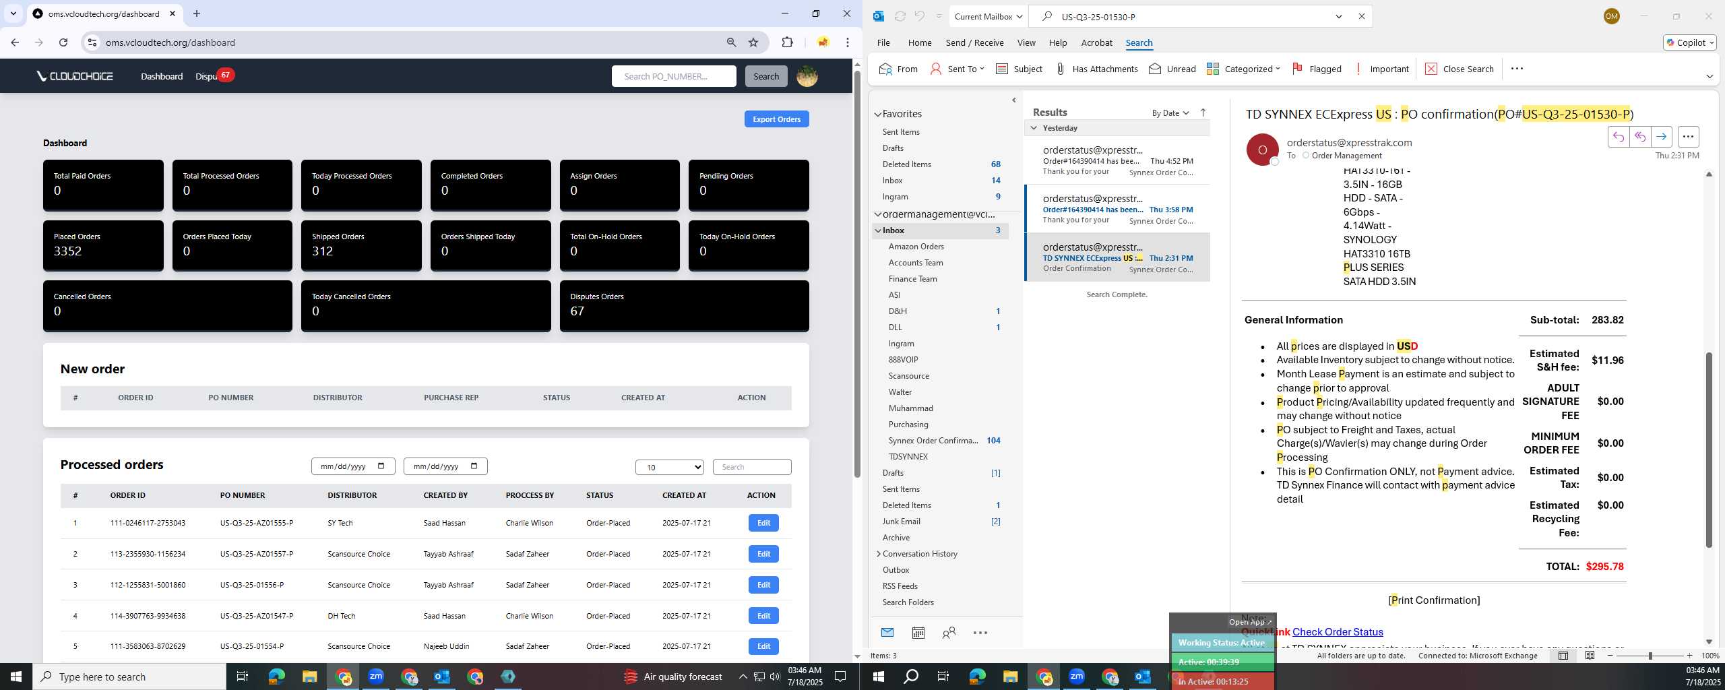Open the Acrobat ribbon tab
This screenshot has width=1725, height=690.
1096,42
